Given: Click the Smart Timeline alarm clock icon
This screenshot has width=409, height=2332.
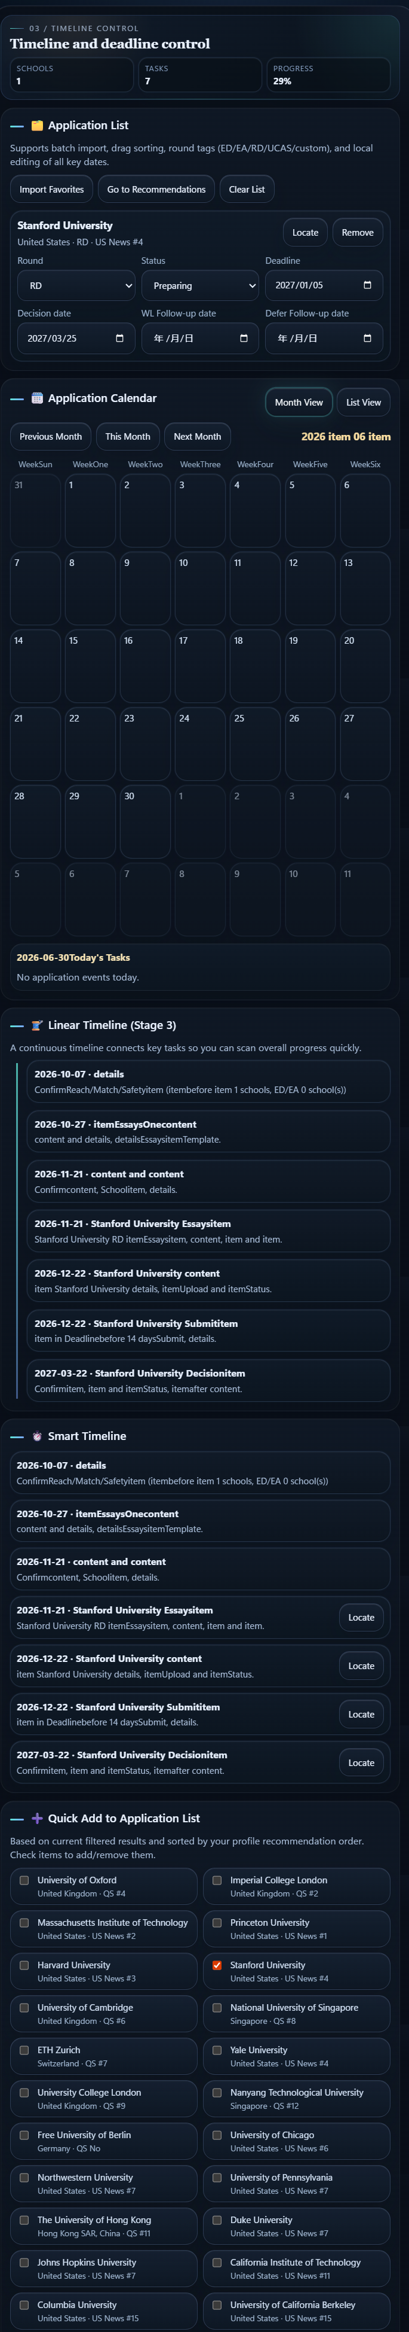Looking at the screenshot, I should (37, 1436).
